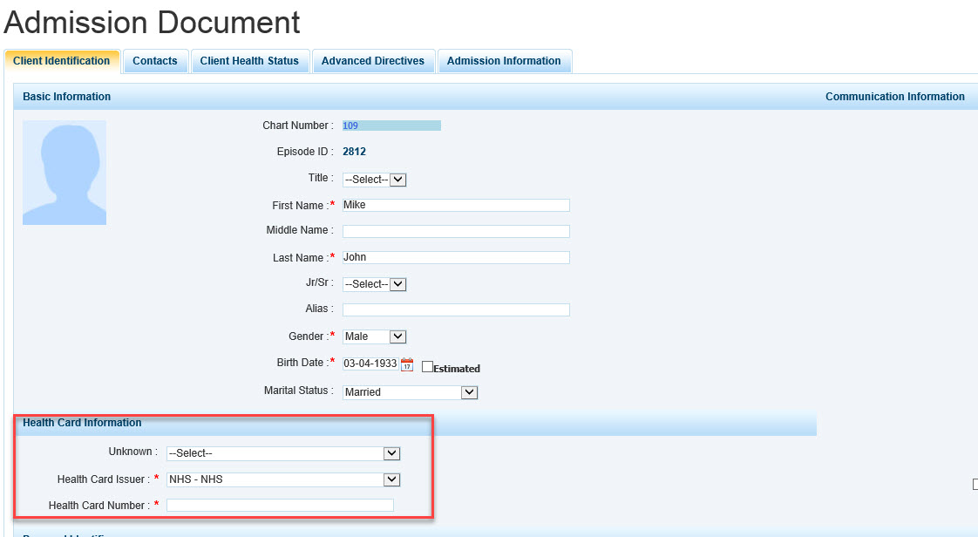
Task: Change the Marital Status selection
Action: [x=411, y=392]
